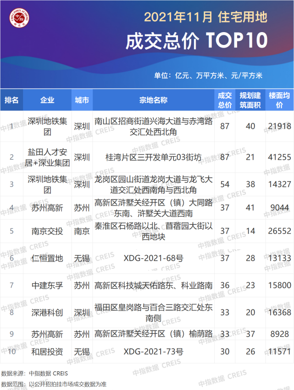Click the 和居投资 company cell
The width and height of the screenshot is (294, 390).
(x=47, y=351)
